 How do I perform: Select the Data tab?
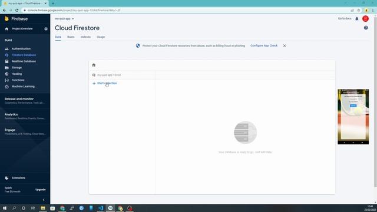click(58, 37)
